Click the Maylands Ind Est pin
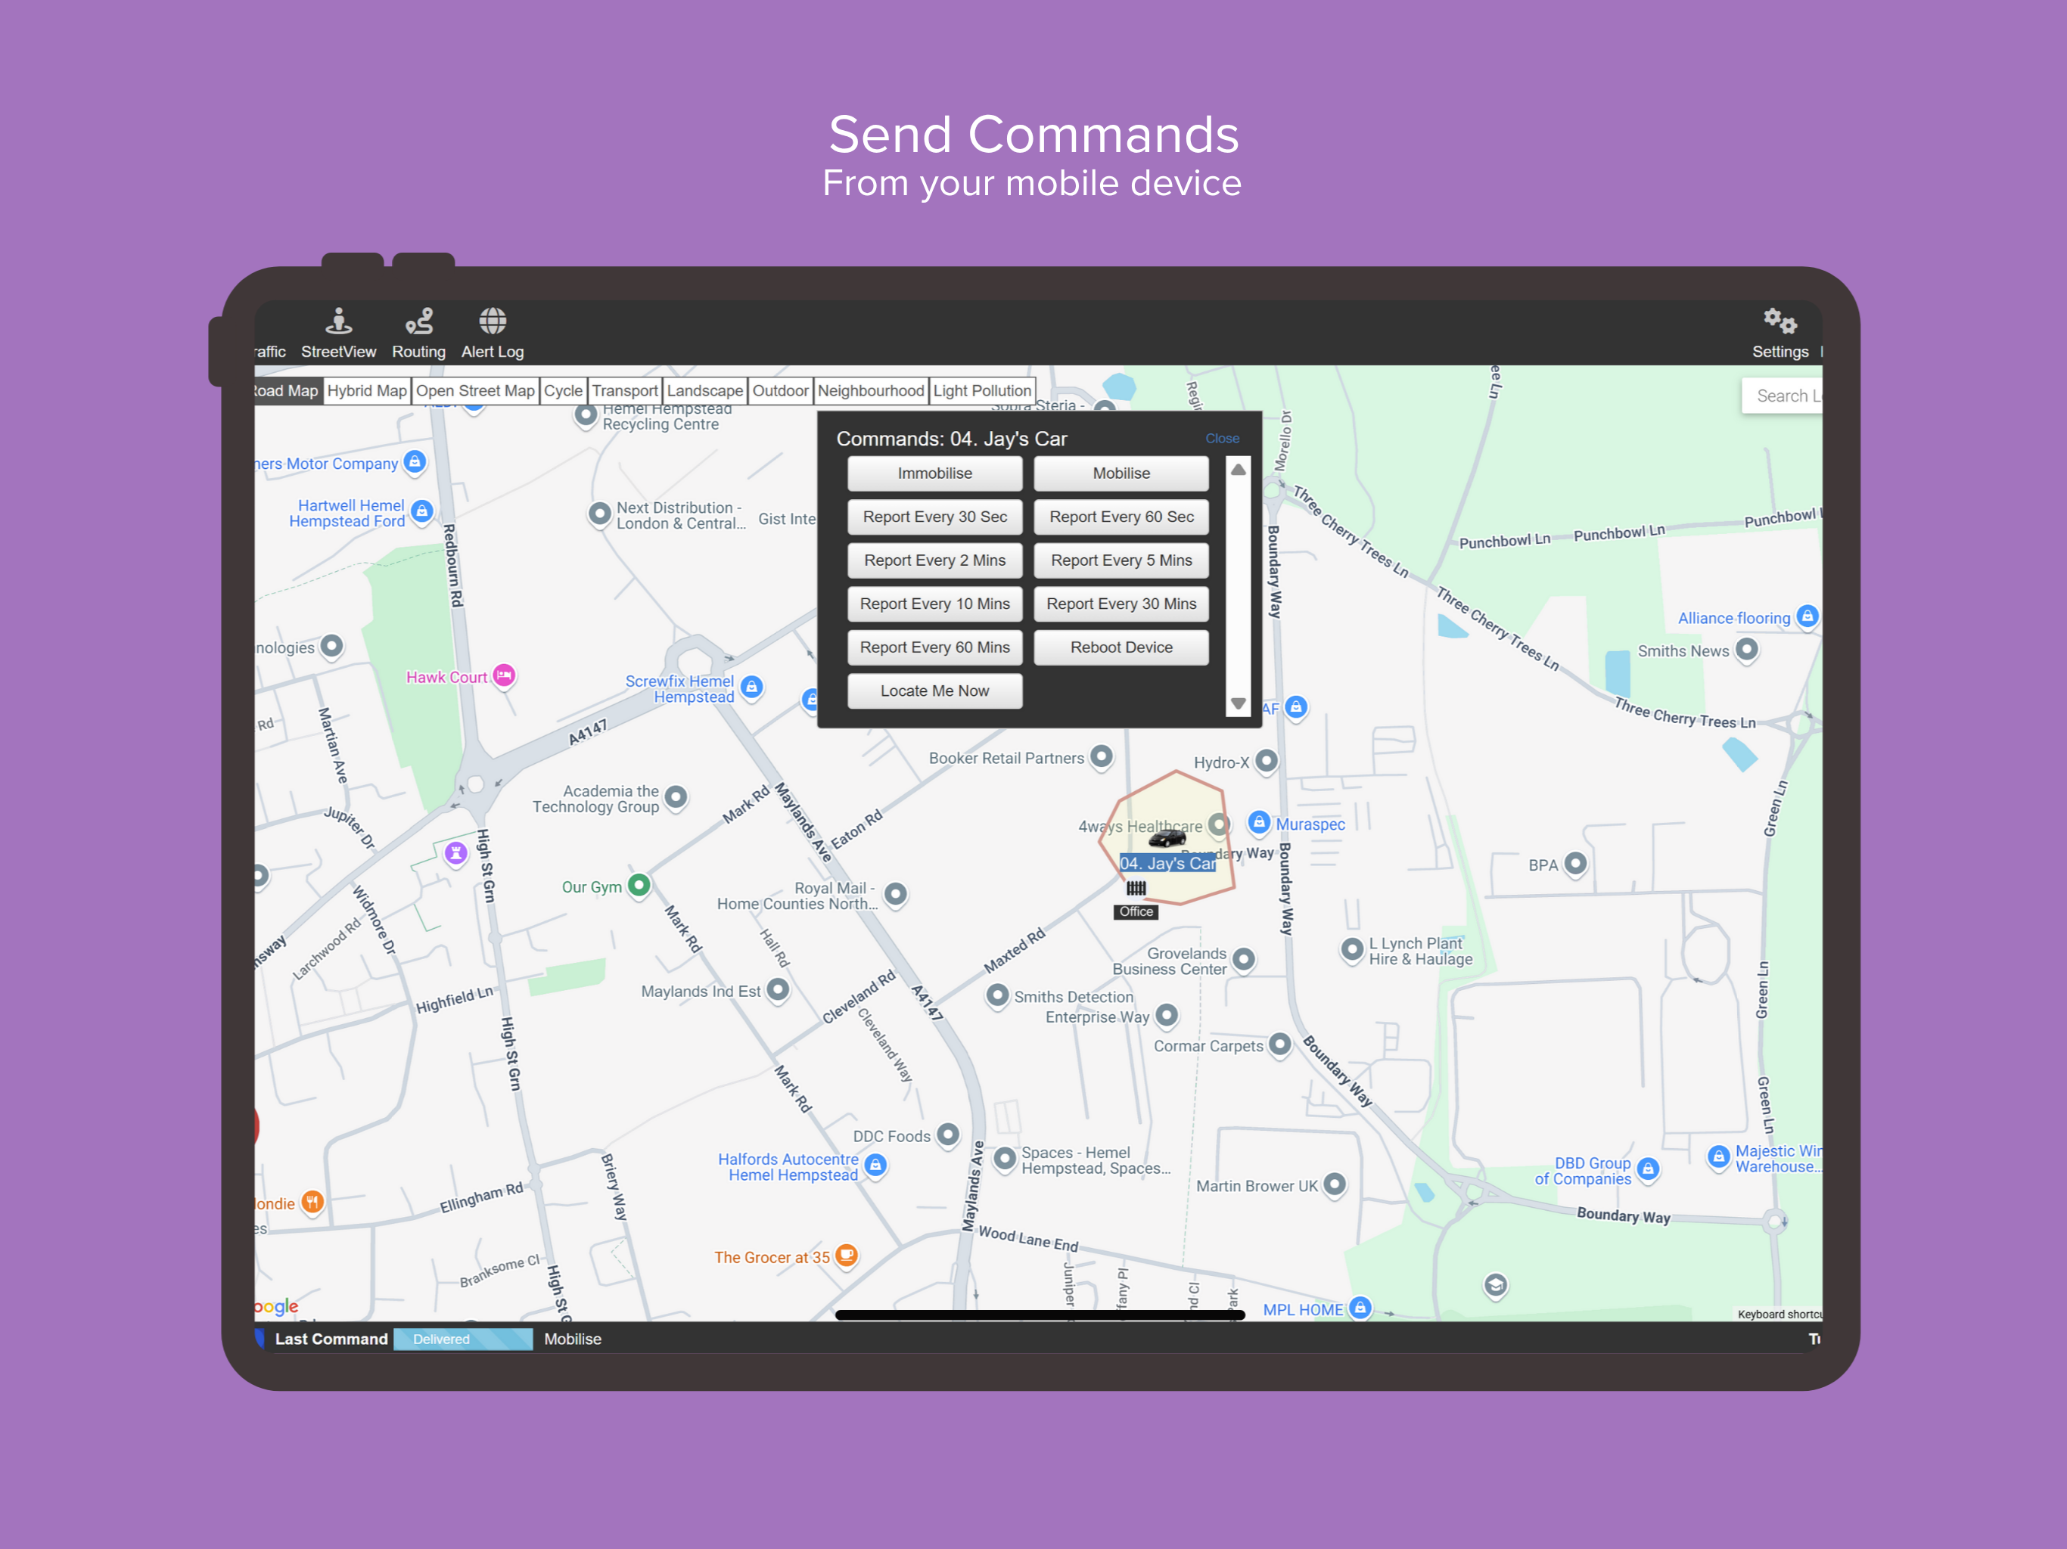This screenshot has width=2067, height=1549. pyautogui.click(x=779, y=989)
